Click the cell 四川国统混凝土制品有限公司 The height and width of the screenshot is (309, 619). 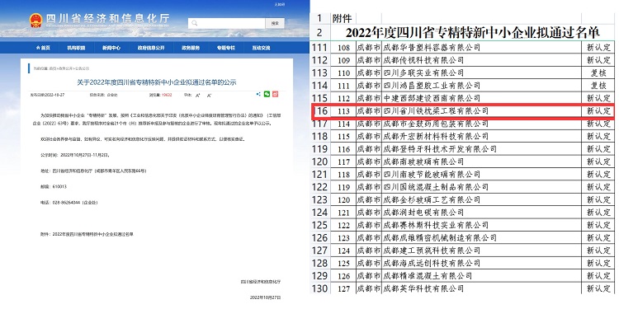(x=481, y=187)
